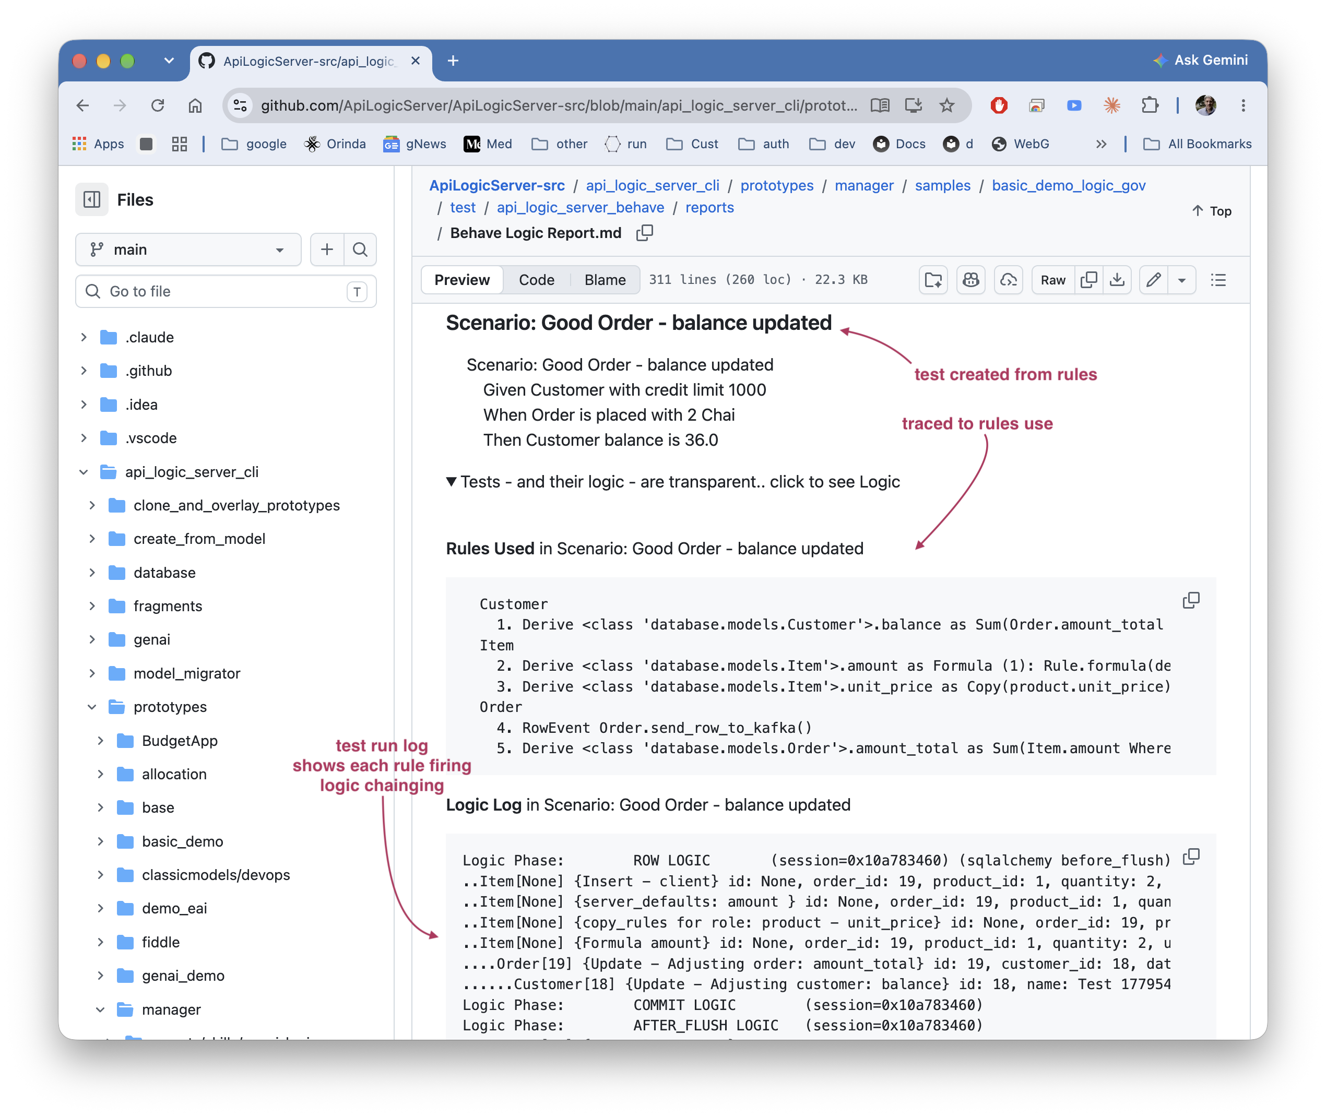The image size is (1326, 1117).
Task: Copy the Rules Used code block
Action: [1191, 600]
